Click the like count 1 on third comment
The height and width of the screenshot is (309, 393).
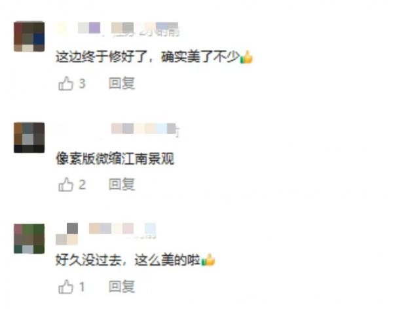(83, 287)
